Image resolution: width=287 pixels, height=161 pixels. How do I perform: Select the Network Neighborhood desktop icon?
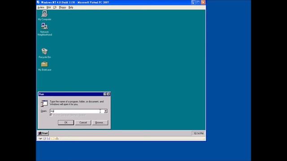tap(44, 29)
